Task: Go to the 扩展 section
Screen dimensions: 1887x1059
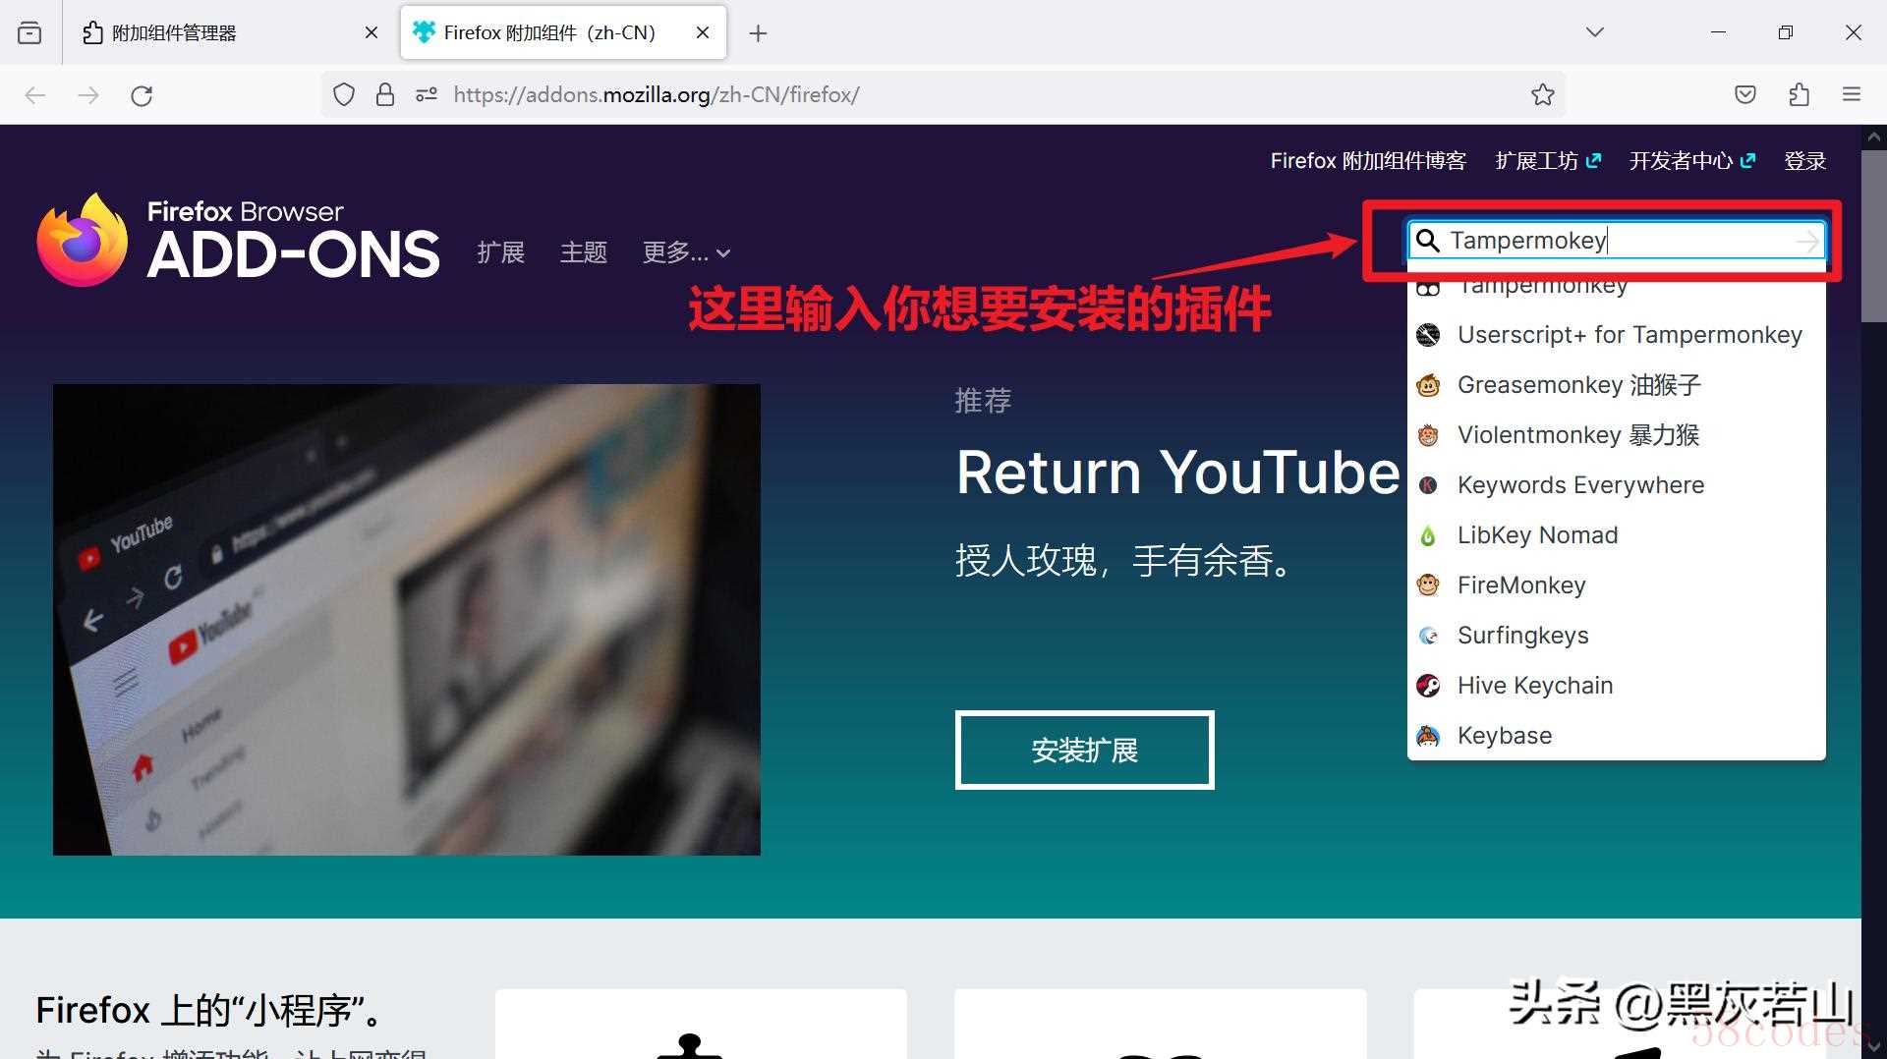Action: click(x=501, y=252)
